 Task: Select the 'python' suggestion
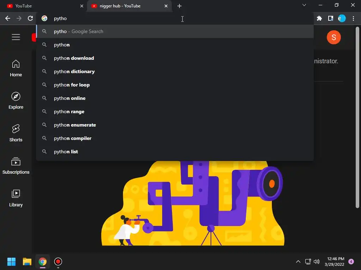(175, 45)
